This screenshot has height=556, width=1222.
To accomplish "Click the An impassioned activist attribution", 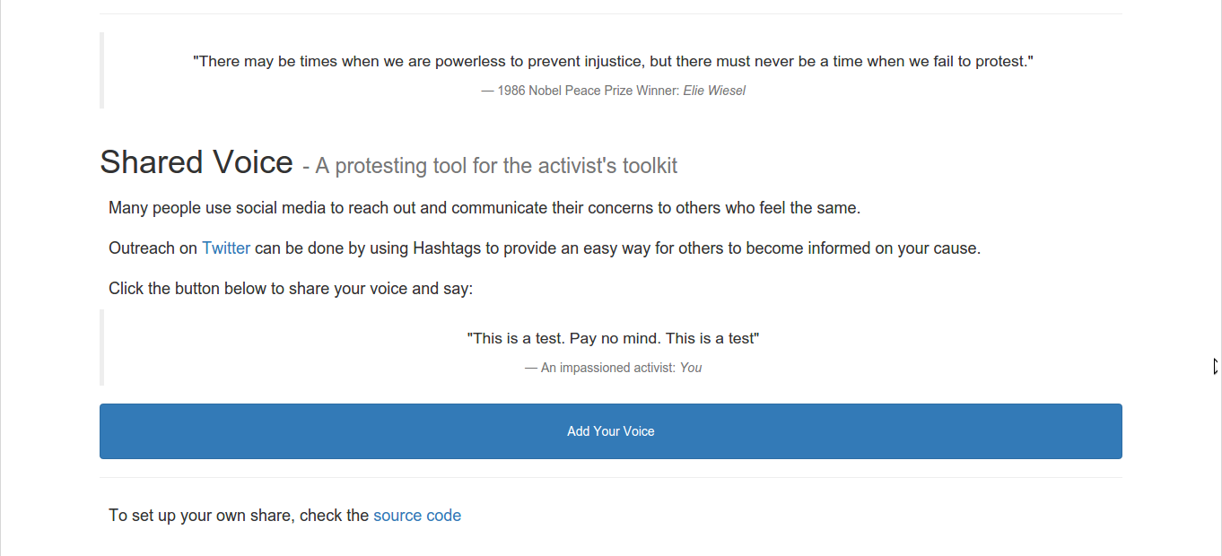I will (600, 368).
